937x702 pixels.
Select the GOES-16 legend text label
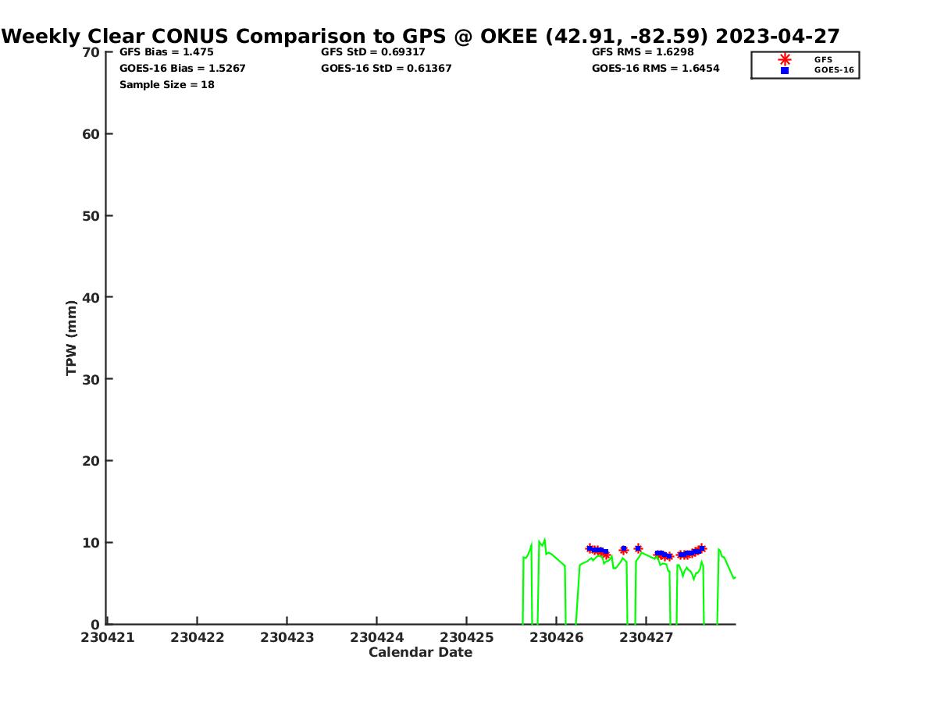click(834, 70)
